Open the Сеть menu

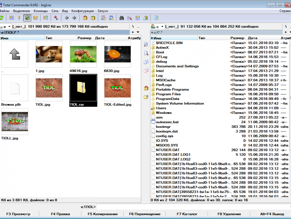click(x=55, y=11)
